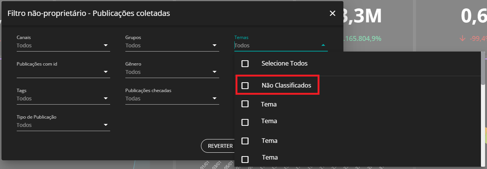Click the Temas list scrollbar
The image size is (487, 169).
(x=483, y=68)
